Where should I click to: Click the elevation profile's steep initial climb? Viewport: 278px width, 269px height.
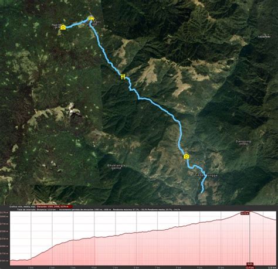pyautogui.click(x=44, y=252)
